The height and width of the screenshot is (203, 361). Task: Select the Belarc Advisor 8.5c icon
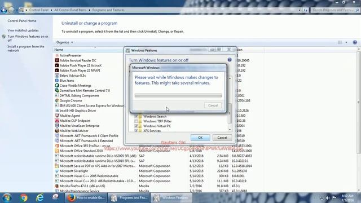(x=57, y=76)
